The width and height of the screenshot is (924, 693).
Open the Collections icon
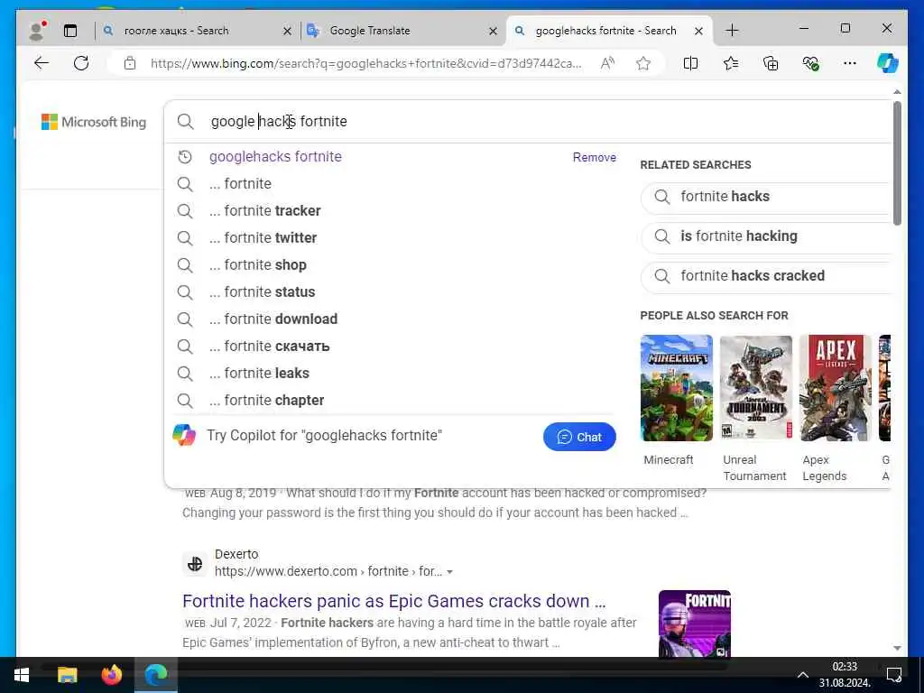(771, 63)
